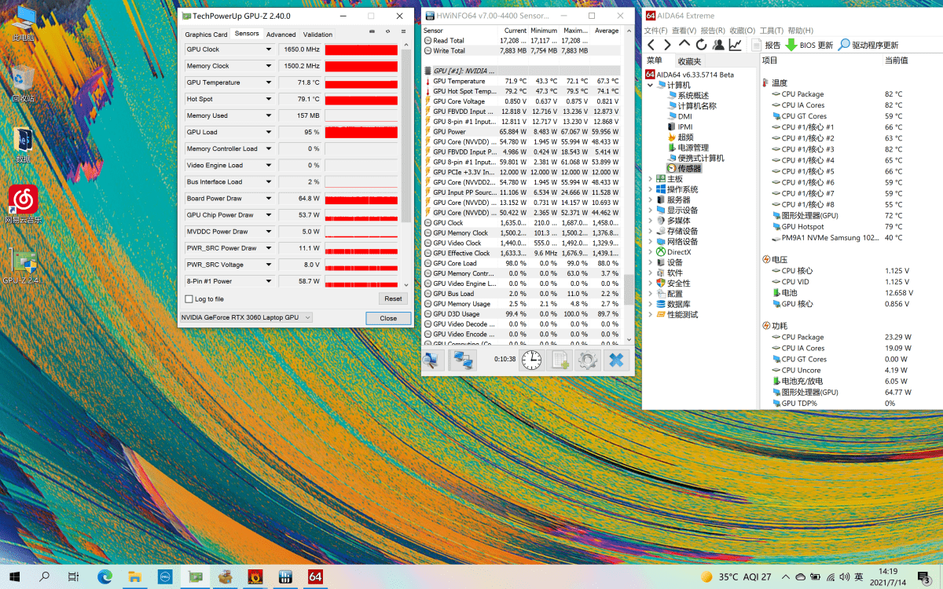Open GPU-Z hamburger menu icon

pyautogui.click(x=404, y=31)
